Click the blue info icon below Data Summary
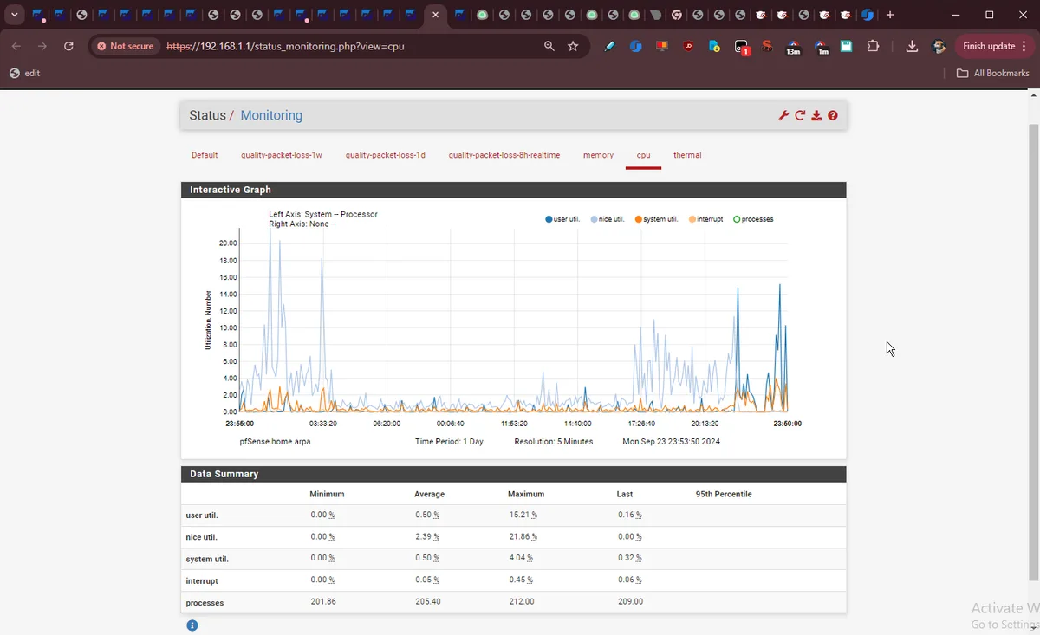The image size is (1040, 635). click(192, 625)
